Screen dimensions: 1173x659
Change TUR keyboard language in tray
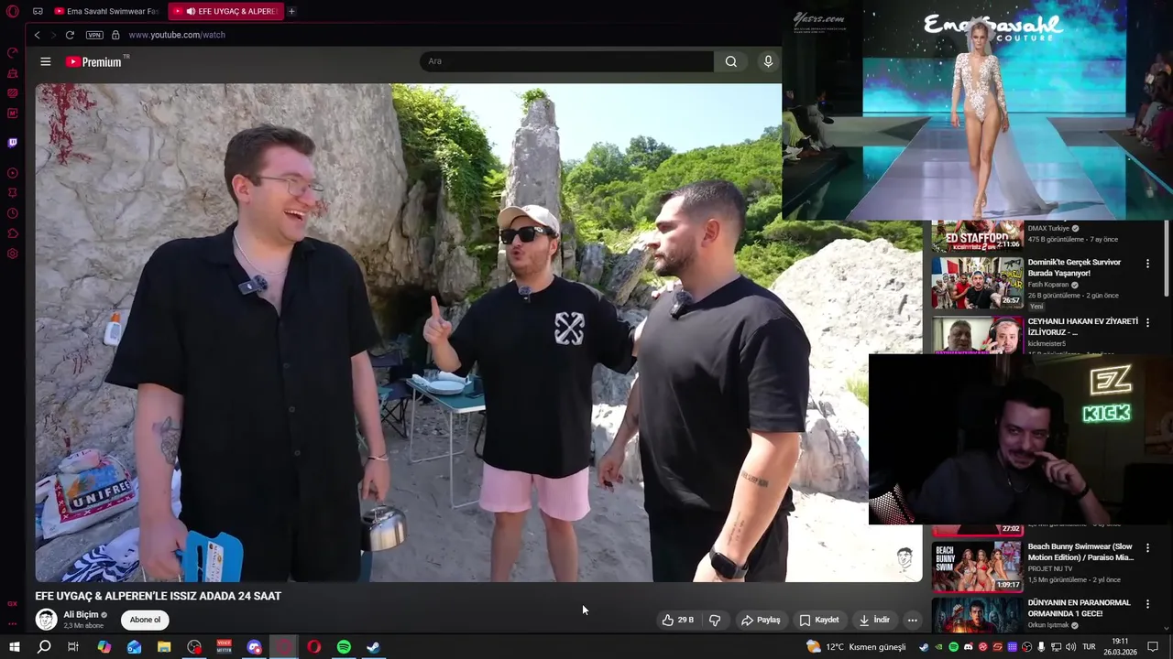pos(1090,647)
